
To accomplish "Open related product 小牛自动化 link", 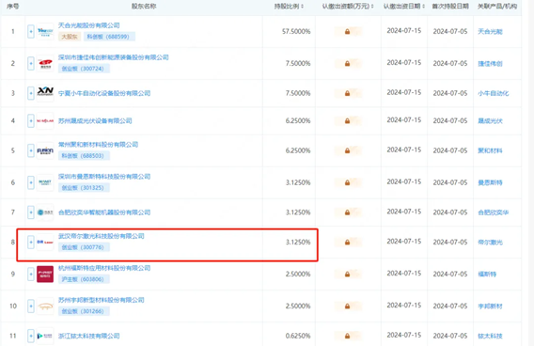I will coord(494,93).
